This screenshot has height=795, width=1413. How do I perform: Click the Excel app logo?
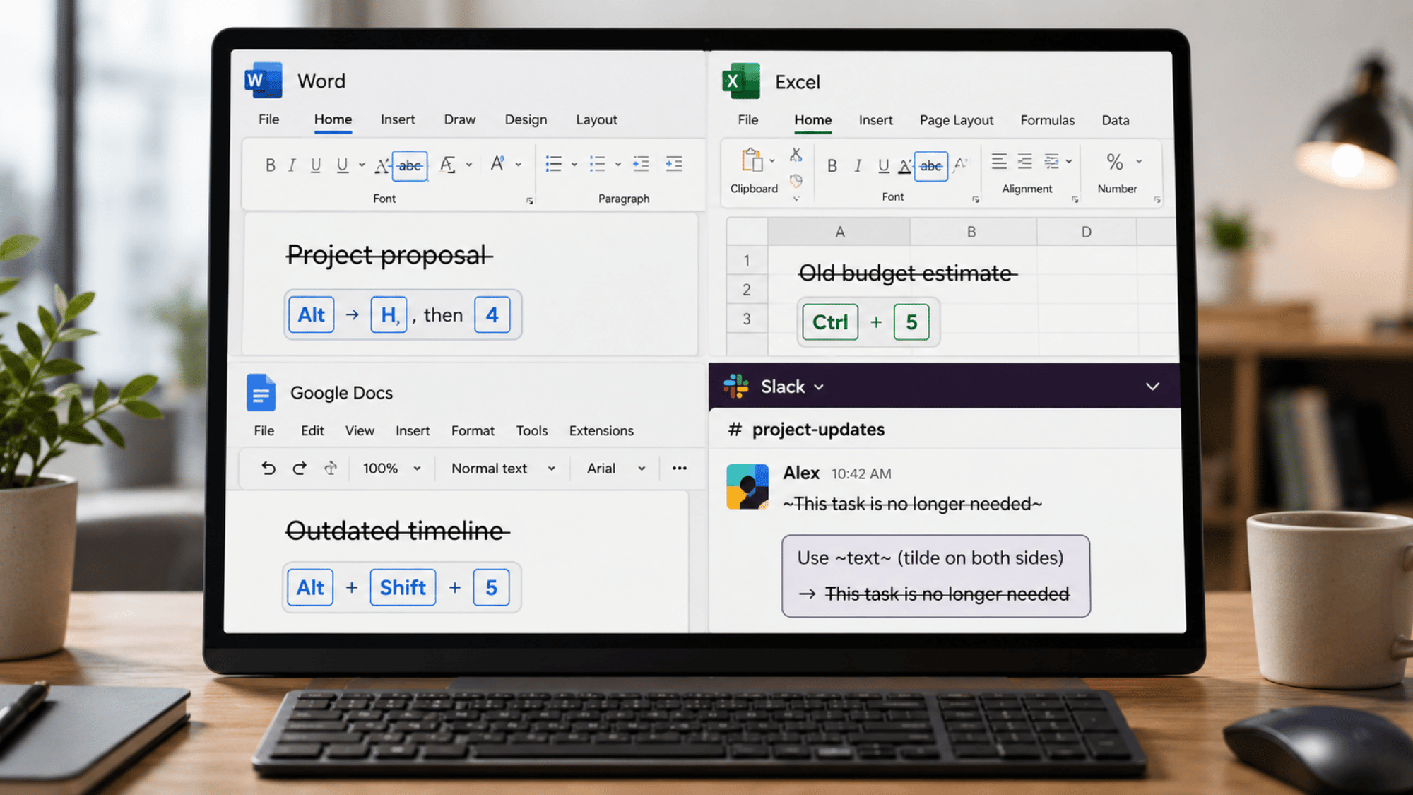[740, 81]
